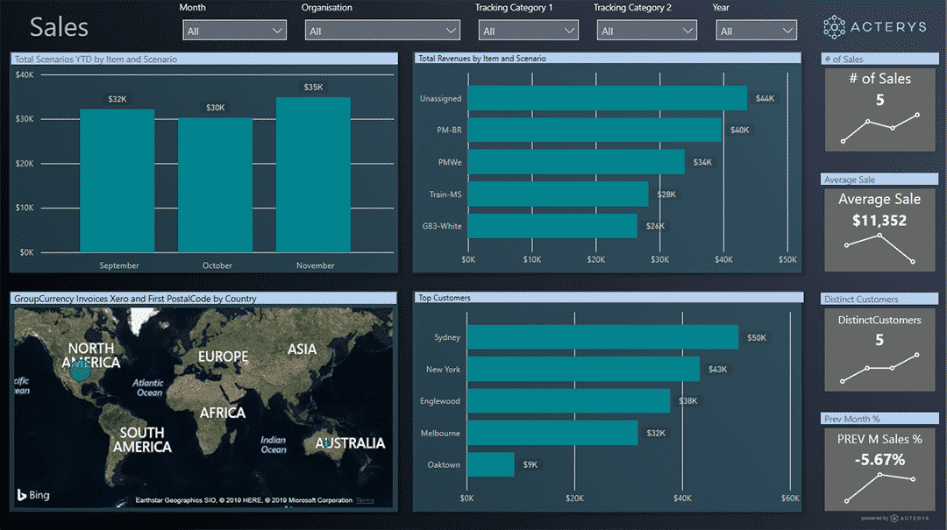Select the PM-BR revenue bar

pos(595,130)
